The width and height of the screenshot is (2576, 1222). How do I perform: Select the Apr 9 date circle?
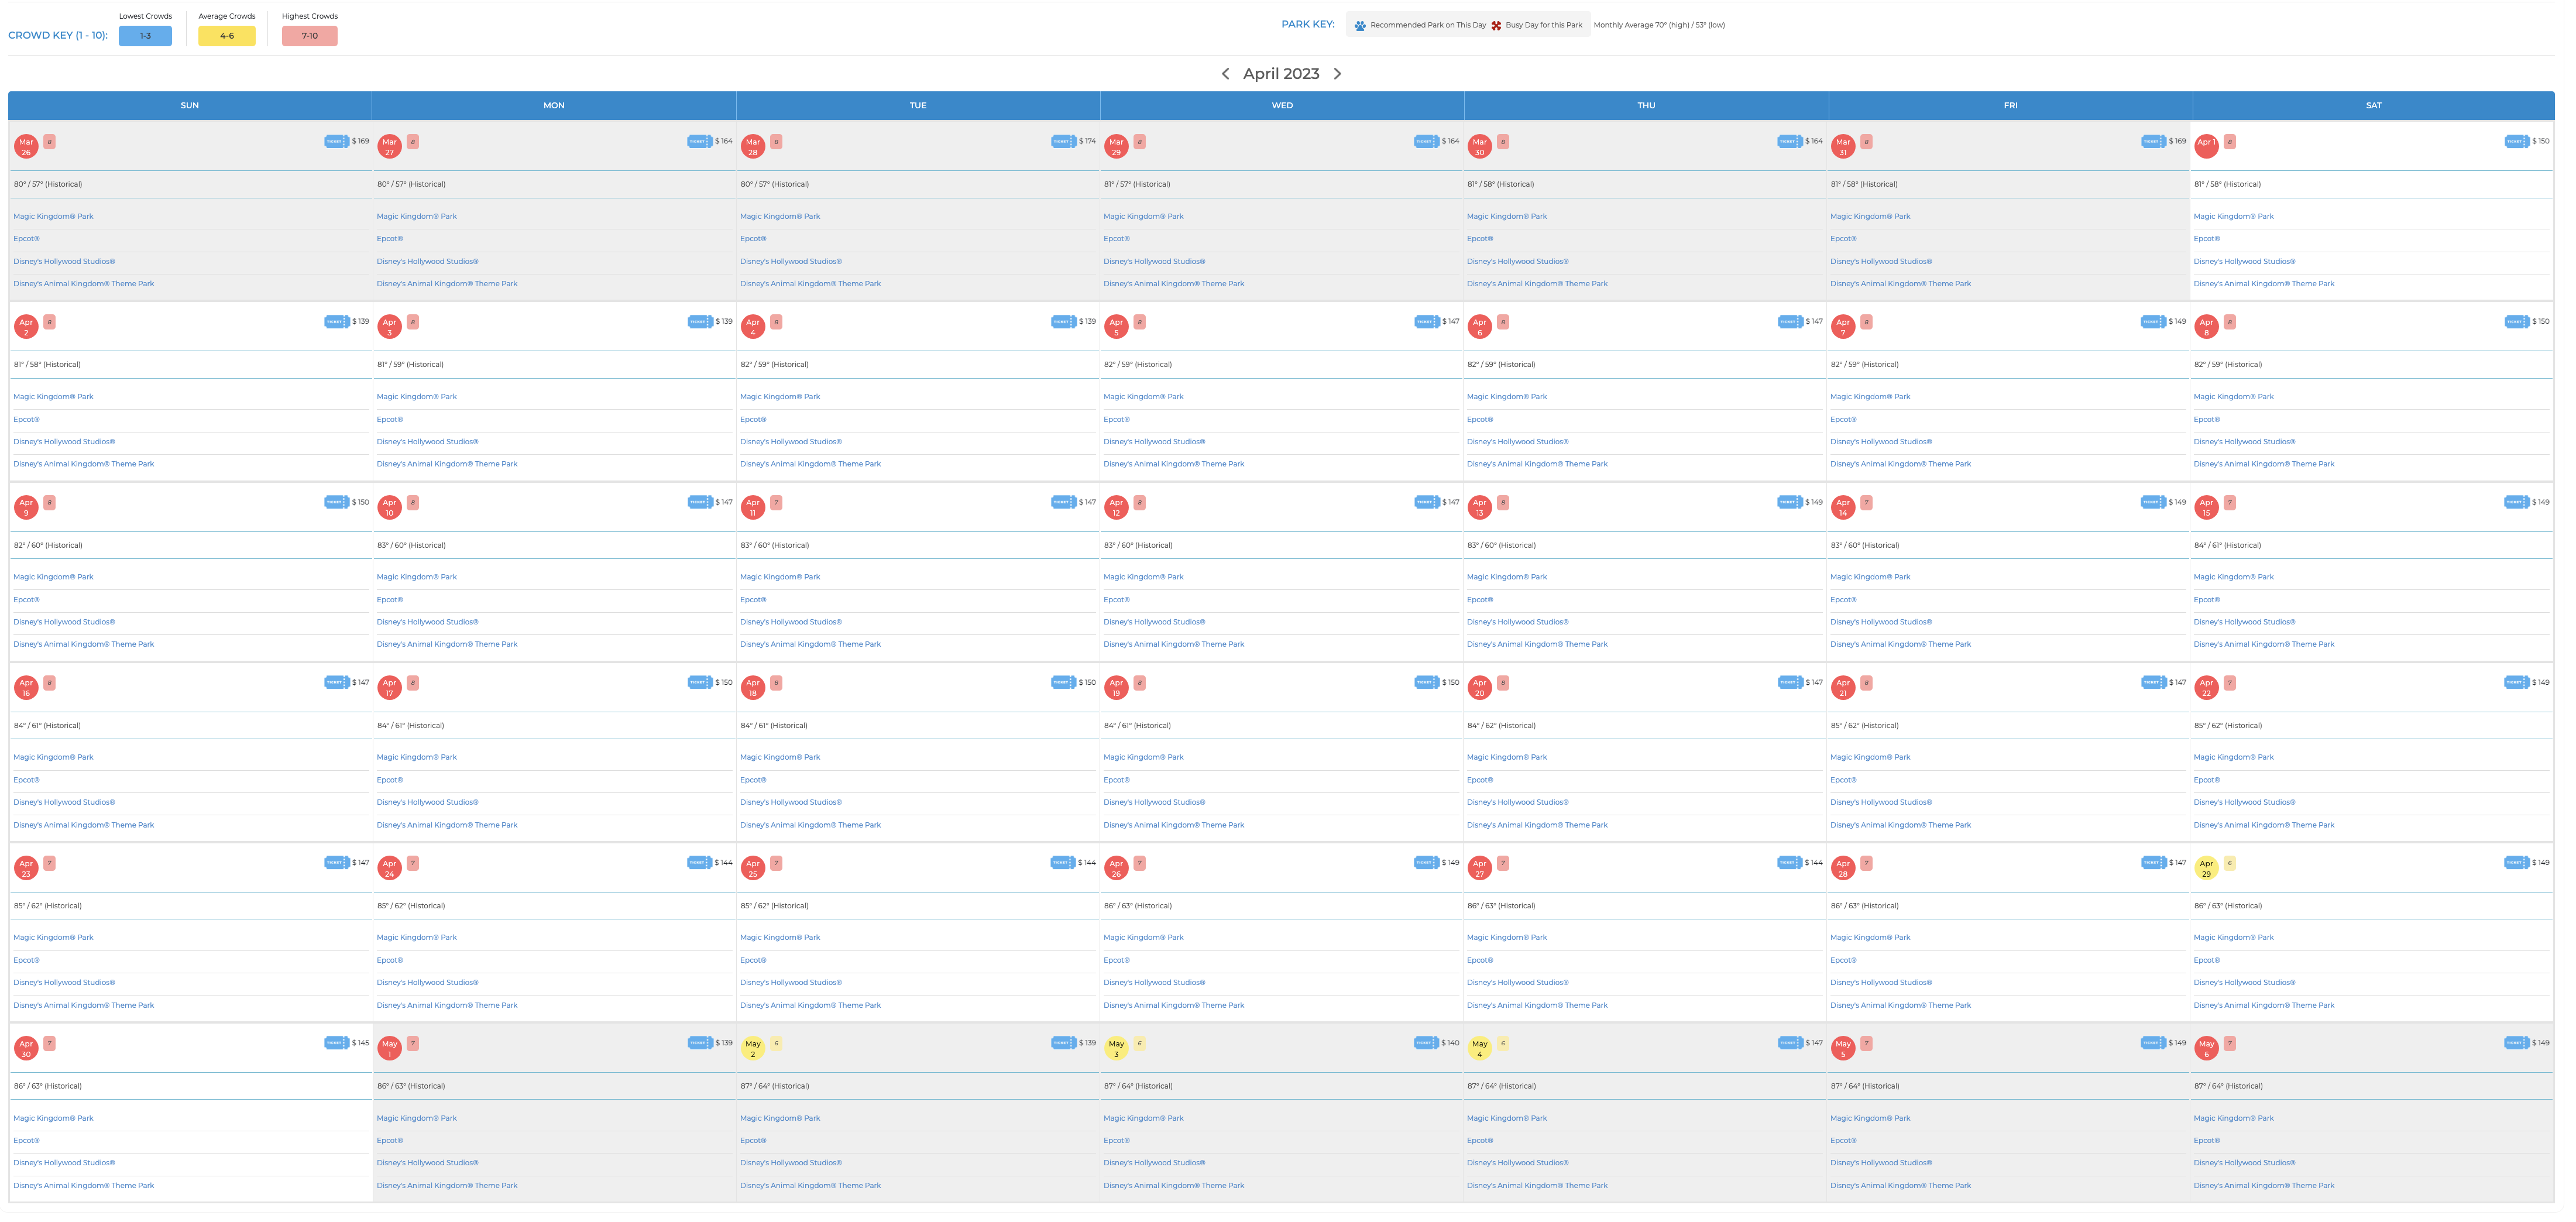point(26,507)
